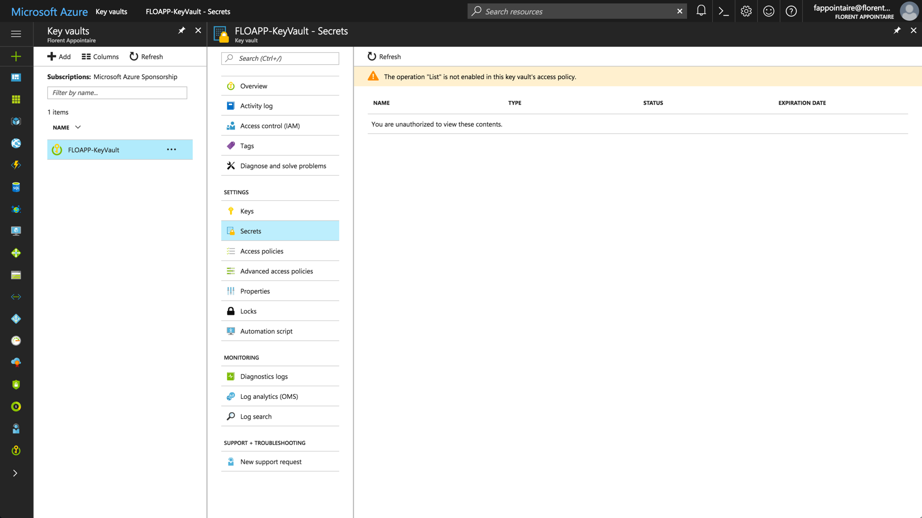Screen dimensions: 922x518
Task: Select FLOAPP-KeyVault in the list
Action: 120,150
